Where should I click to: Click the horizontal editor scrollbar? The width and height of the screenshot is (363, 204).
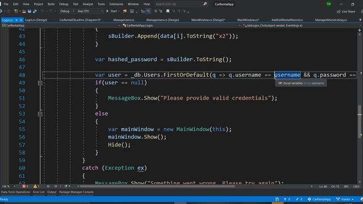158,186
